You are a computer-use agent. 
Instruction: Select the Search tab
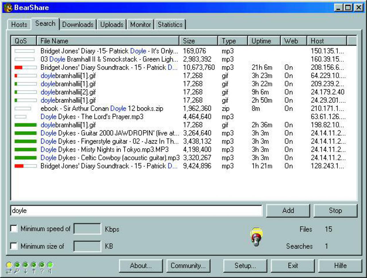(45, 24)
